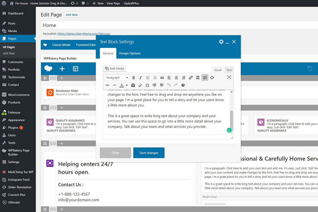Open the Design Options tab

(130, 53)
